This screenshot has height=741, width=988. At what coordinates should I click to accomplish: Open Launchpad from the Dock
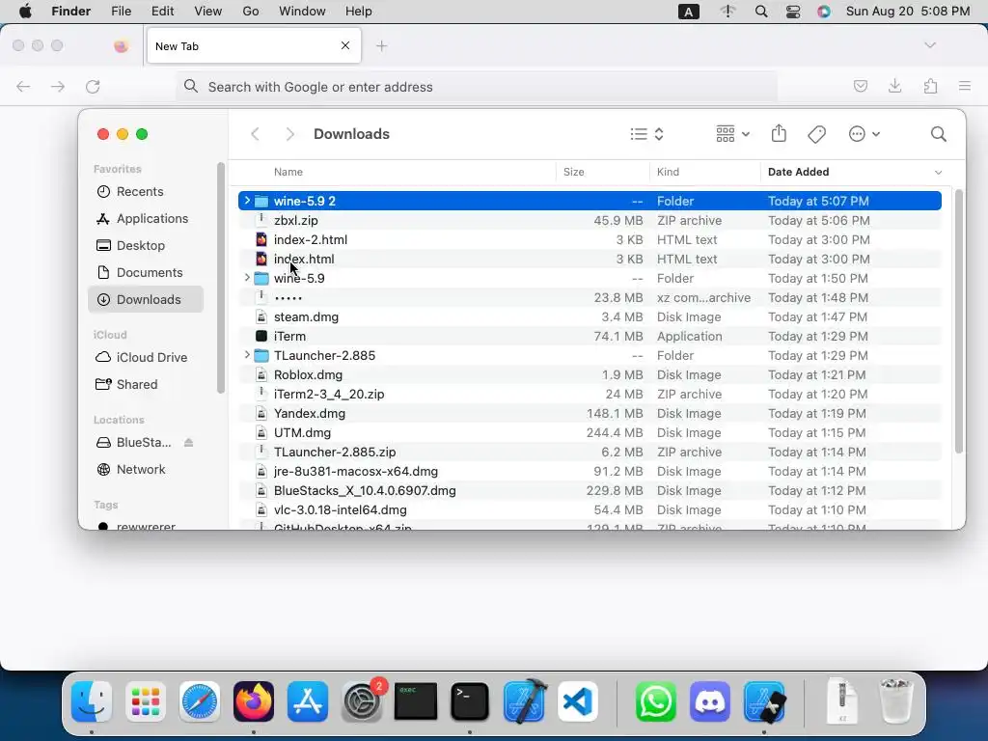coord(146,701)
